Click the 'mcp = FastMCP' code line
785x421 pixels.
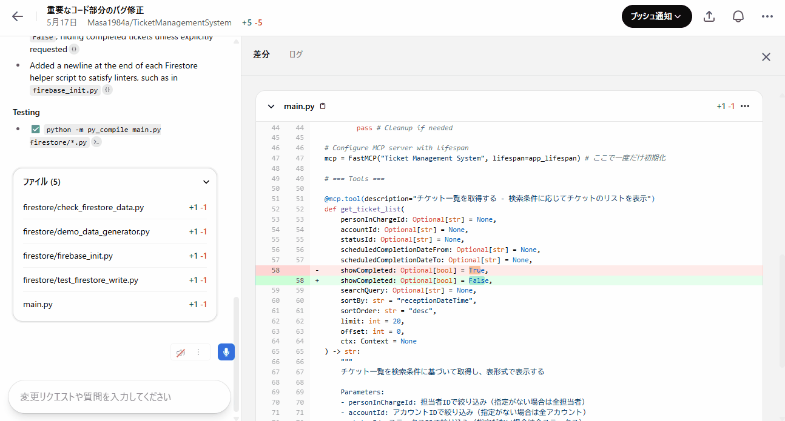tap(495, 158)
